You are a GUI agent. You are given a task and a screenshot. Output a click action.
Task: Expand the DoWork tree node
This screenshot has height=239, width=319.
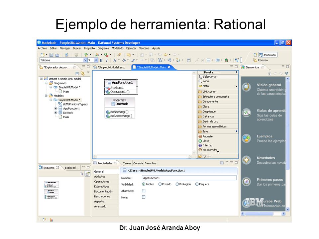point(55,113)
